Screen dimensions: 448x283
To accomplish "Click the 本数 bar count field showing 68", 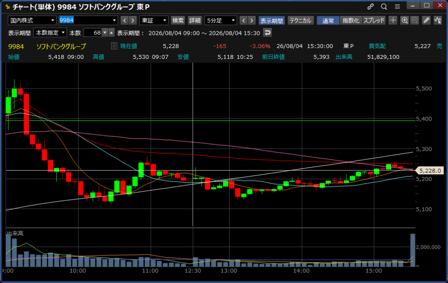I will tap(93, 33).
